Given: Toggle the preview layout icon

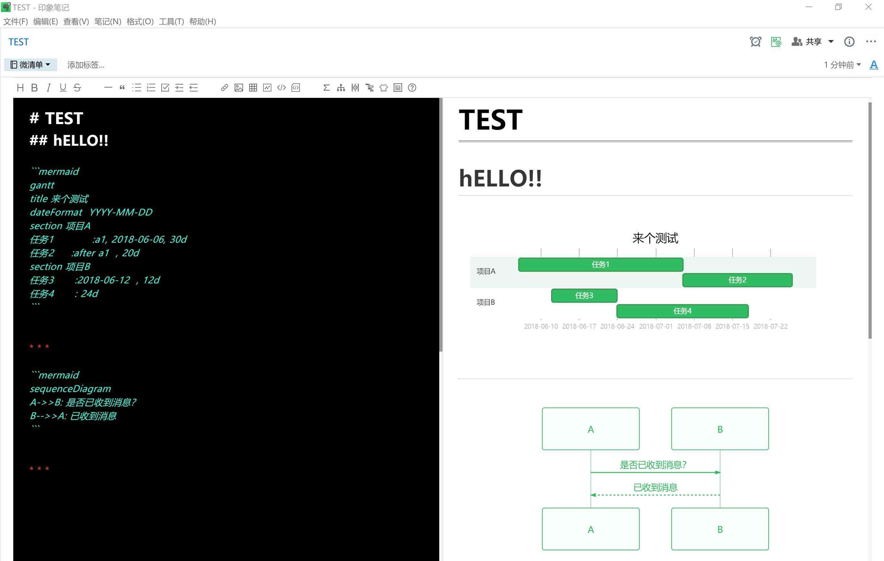Looking at the screenshot, I should coord(398,88).
